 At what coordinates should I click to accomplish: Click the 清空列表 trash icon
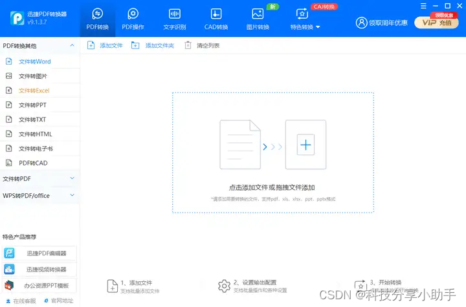point(188,45)
